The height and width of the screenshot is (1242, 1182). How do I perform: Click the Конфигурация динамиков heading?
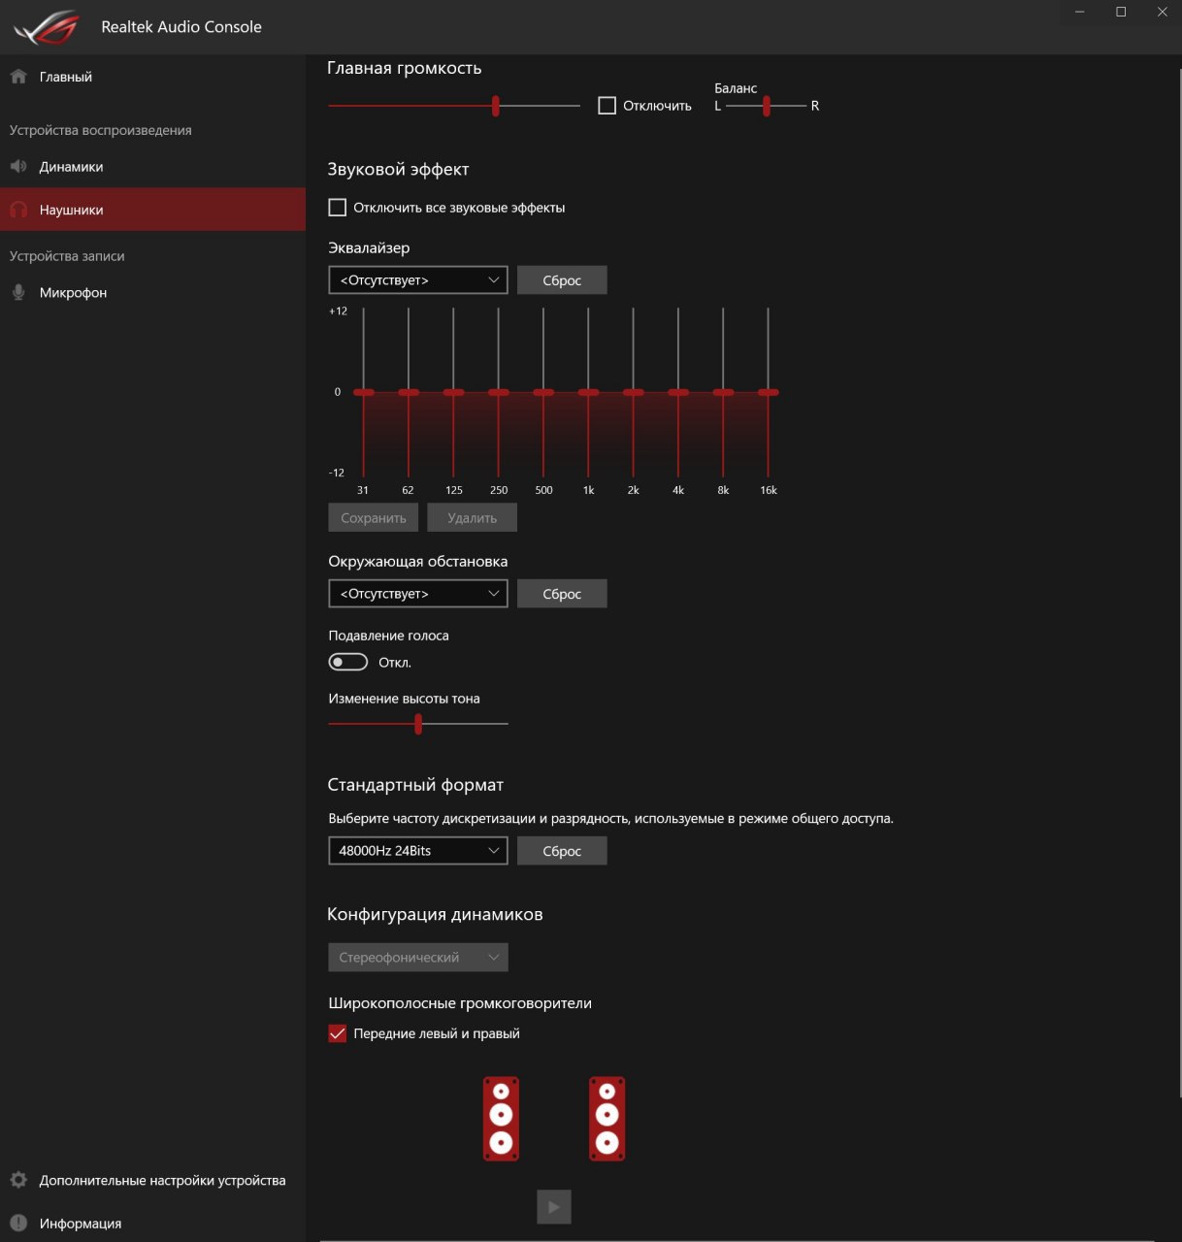435,915
